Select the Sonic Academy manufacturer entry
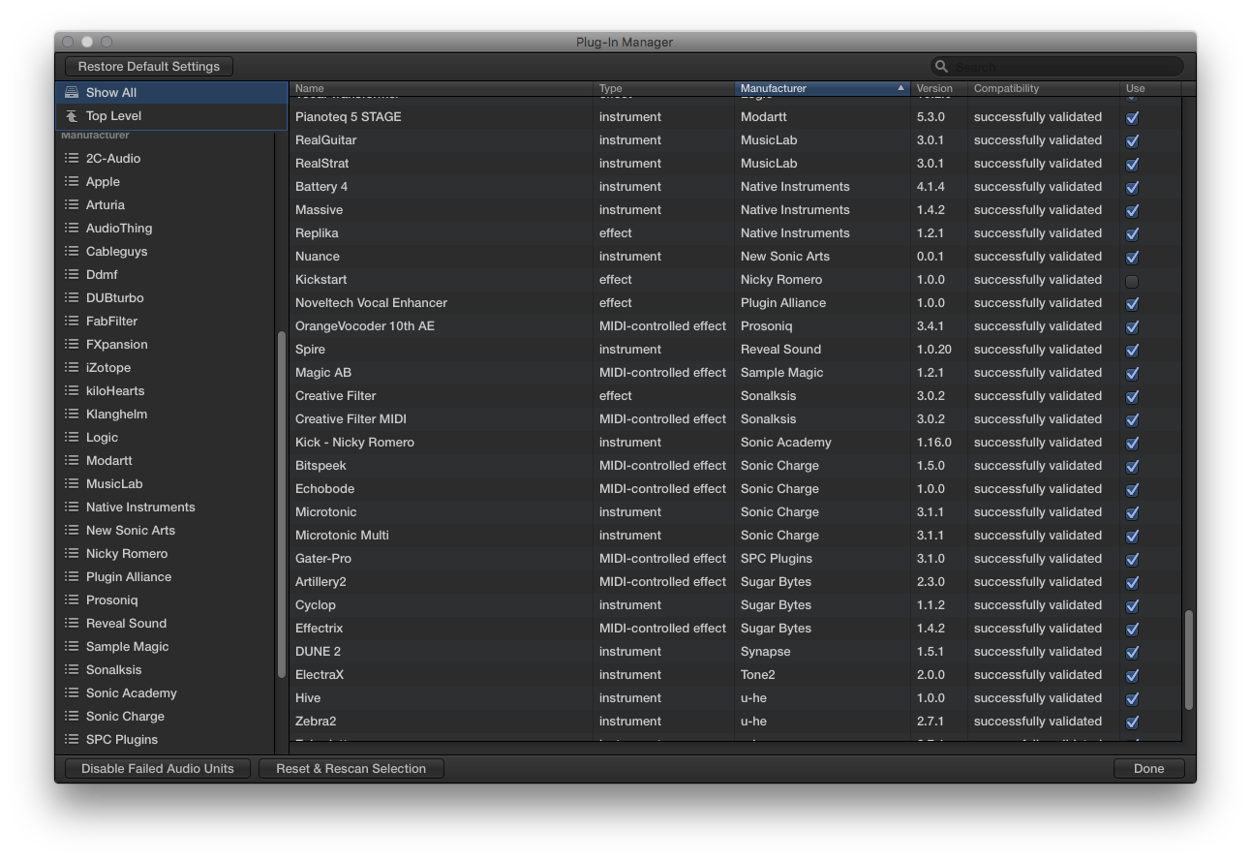 pos(166,692)
